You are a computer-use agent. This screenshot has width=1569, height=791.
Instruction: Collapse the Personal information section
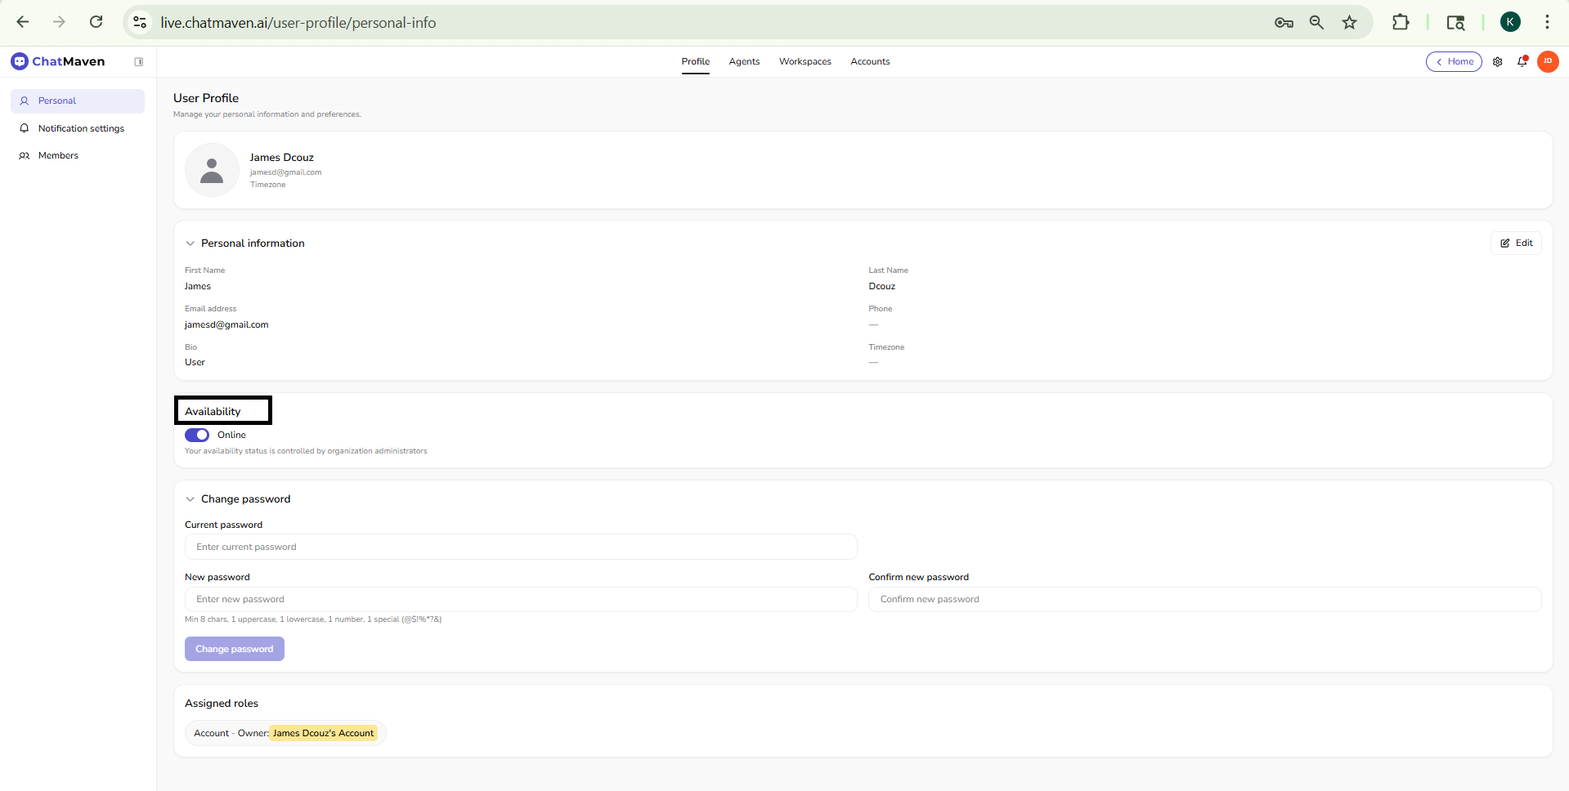191,243
